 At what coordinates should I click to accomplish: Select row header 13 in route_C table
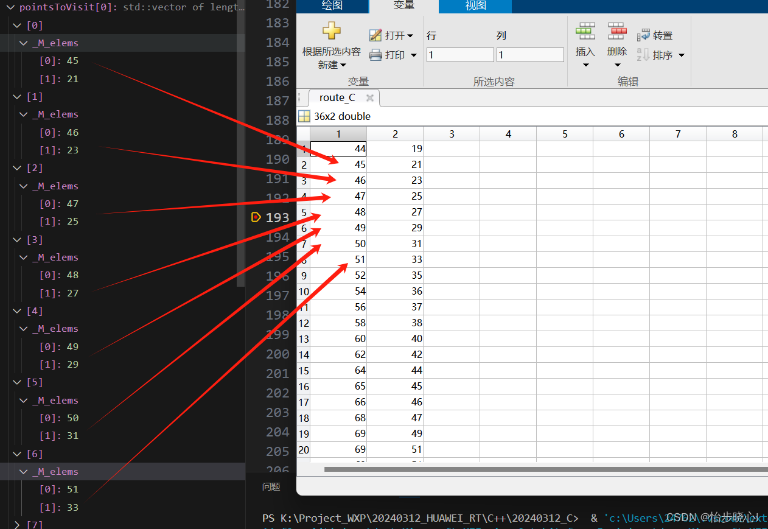[x=304, y=339]
